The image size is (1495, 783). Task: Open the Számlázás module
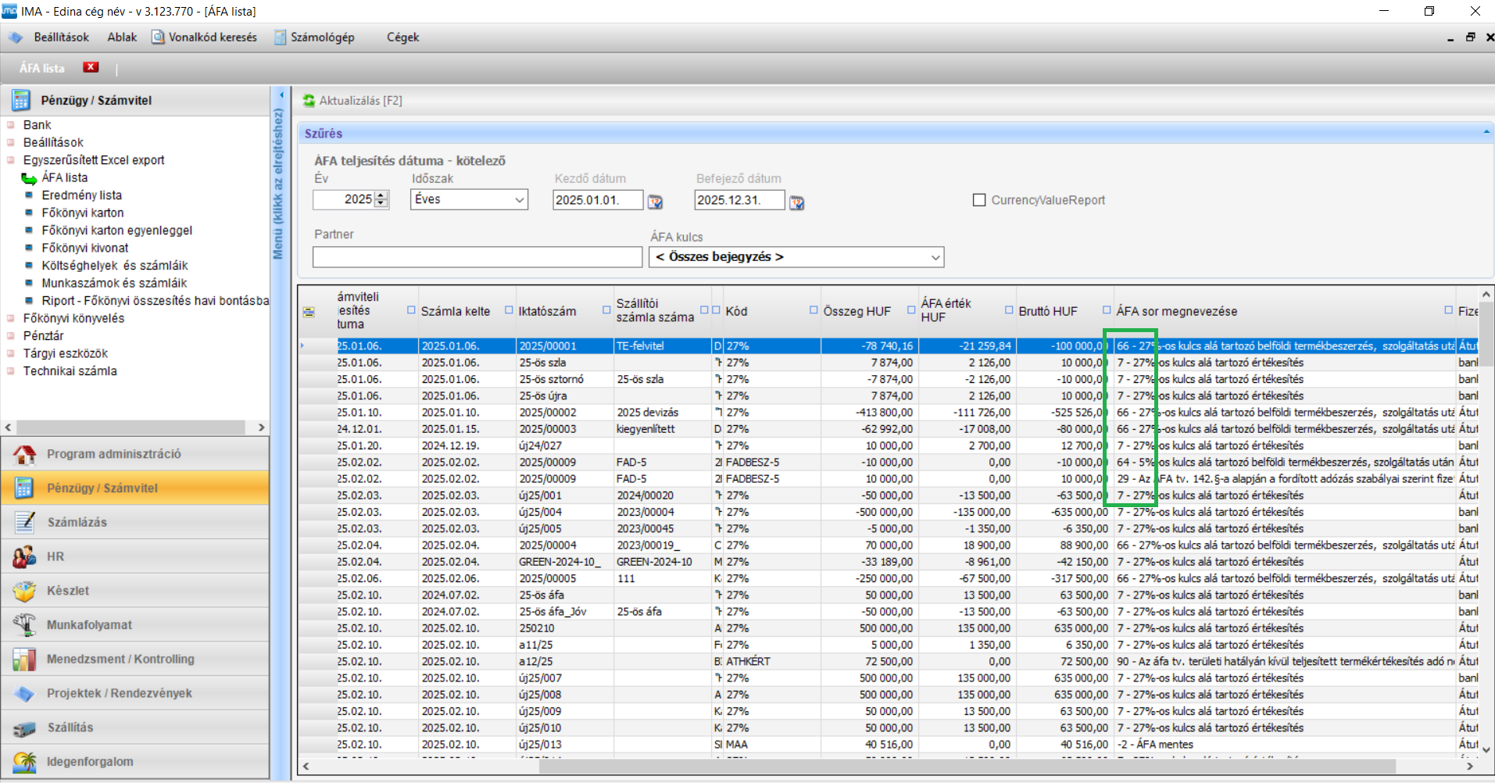pyautogui.click(x=77, y=522)
